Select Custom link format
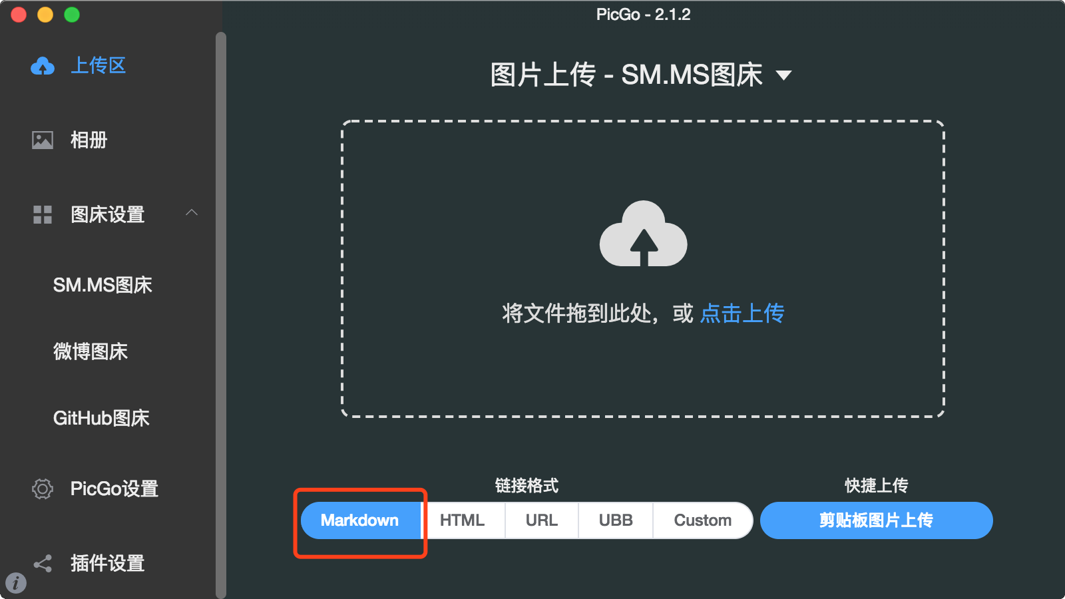The width and height of the screenshot is (1065, 599). pos(703,520)
